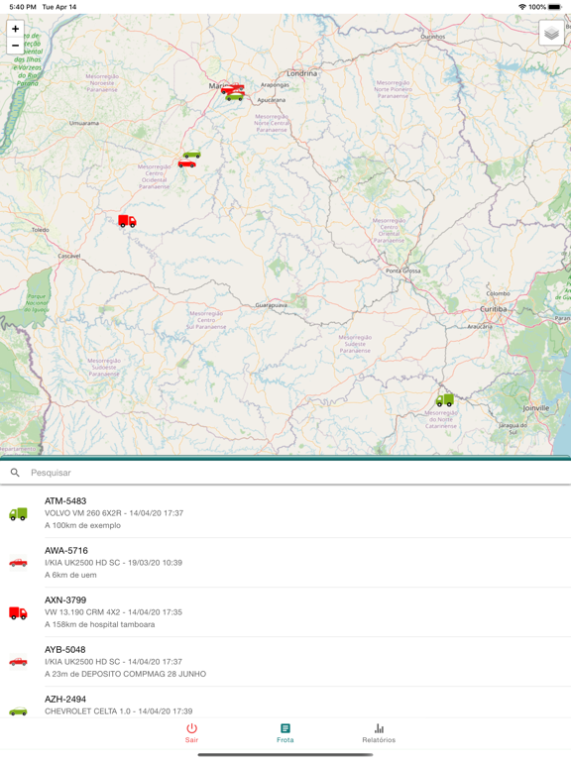Focus the Pesquisar search field
571x761 pixels.
pos(285,473)
